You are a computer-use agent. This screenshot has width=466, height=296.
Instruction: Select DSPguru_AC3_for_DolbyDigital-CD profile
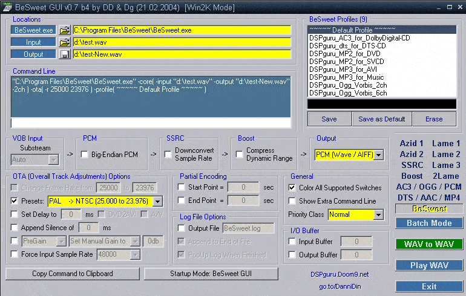pyautogui.click(x=382, y=38)
